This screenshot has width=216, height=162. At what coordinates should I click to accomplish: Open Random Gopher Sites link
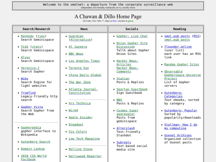pos(182,64)
